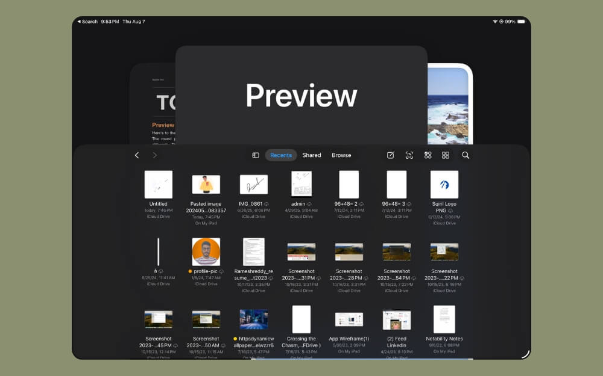Open the Pasted image 202405...083357 thumbnail
603x376 pixels.
point(206,185)
